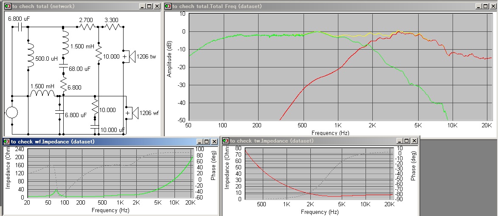
Task: Select the 3.300 resistor symbol
Action: 113,27
